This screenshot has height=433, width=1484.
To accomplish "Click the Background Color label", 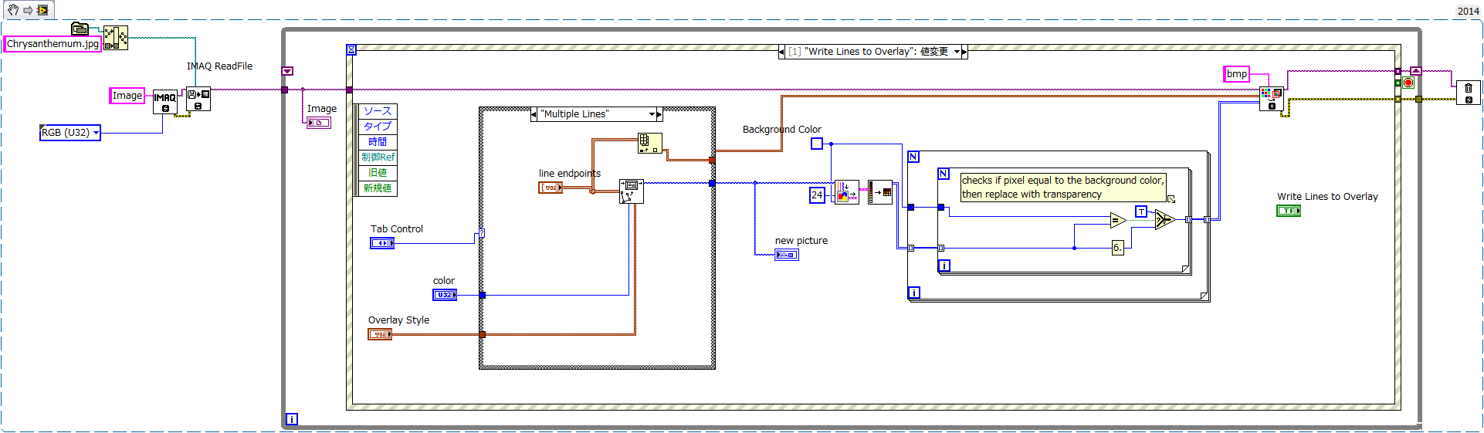I will pos(782,130).
